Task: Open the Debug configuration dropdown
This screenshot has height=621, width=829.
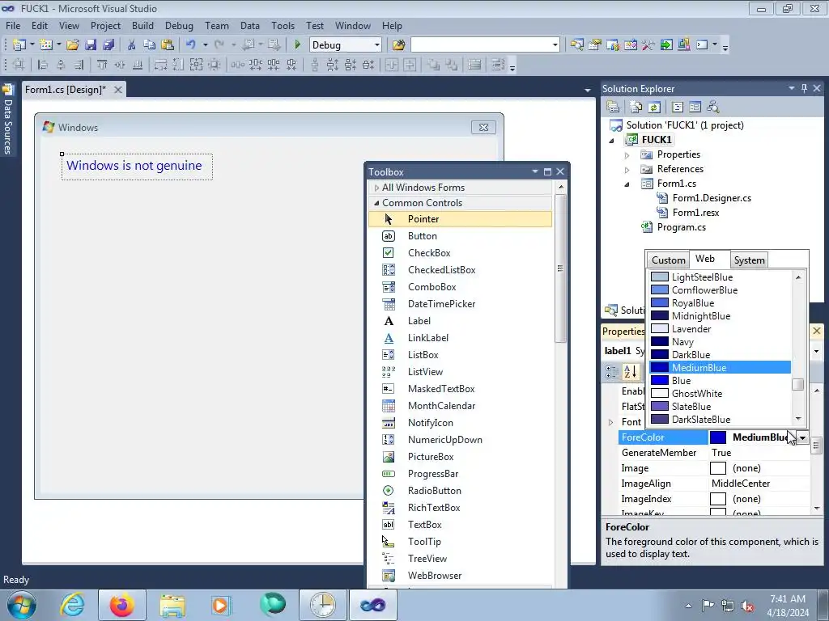Action: point(377,45)
